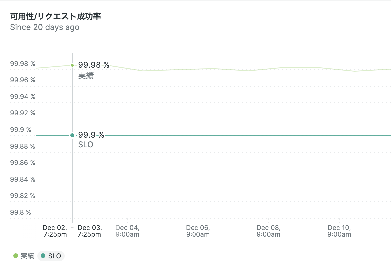Image resolution: width=391 pixels, height=270 pixels.
Task: Click the 99.98 % y-axis tick label
Action: (x=23, y=64)
